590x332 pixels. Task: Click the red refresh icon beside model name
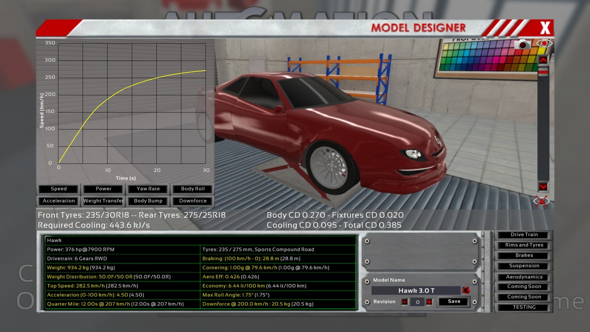pos(466,290)
